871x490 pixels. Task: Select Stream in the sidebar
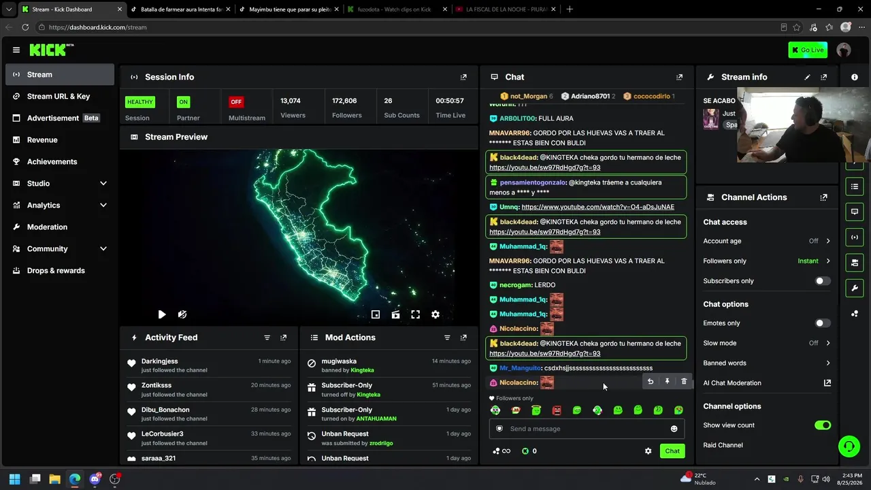[x=60, y=75]
